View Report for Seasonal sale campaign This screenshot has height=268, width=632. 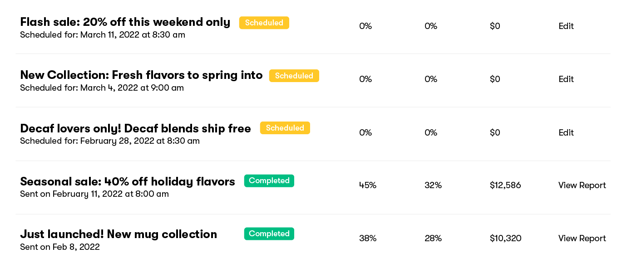click(582, 185)
